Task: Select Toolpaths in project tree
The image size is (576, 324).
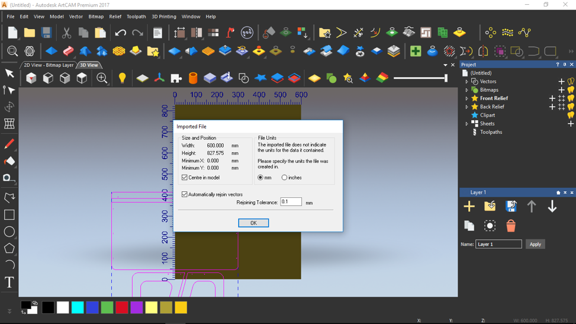Action: pos(491,132)
